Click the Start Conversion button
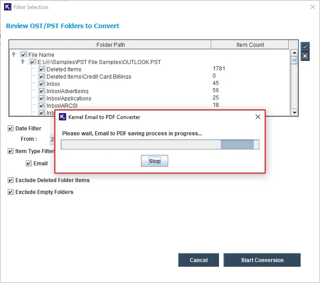Viewport: 320px width, 283px height. [x=262, y=260]
